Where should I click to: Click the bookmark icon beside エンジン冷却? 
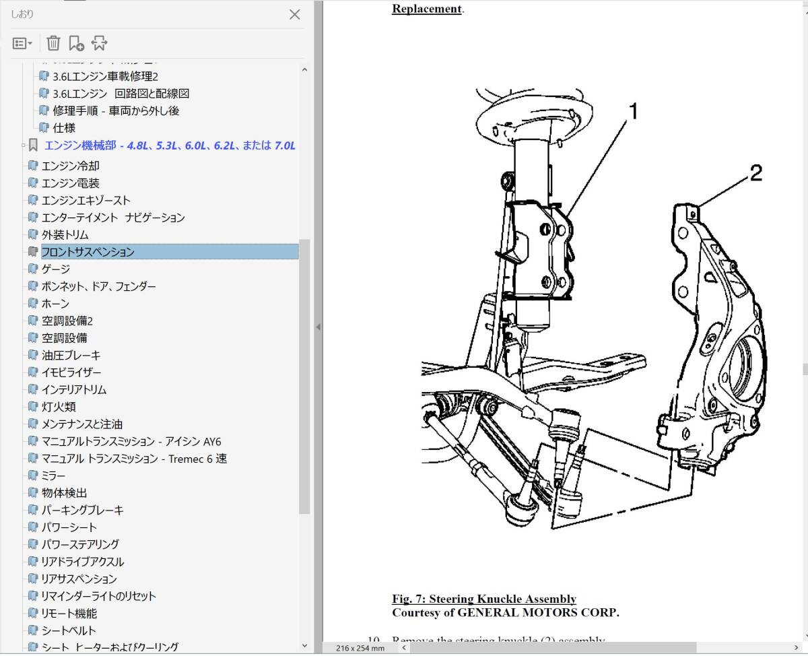tap(32, 165)
